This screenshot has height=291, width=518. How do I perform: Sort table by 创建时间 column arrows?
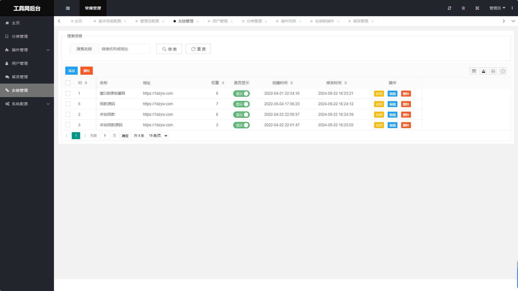(x=292, y=83)
